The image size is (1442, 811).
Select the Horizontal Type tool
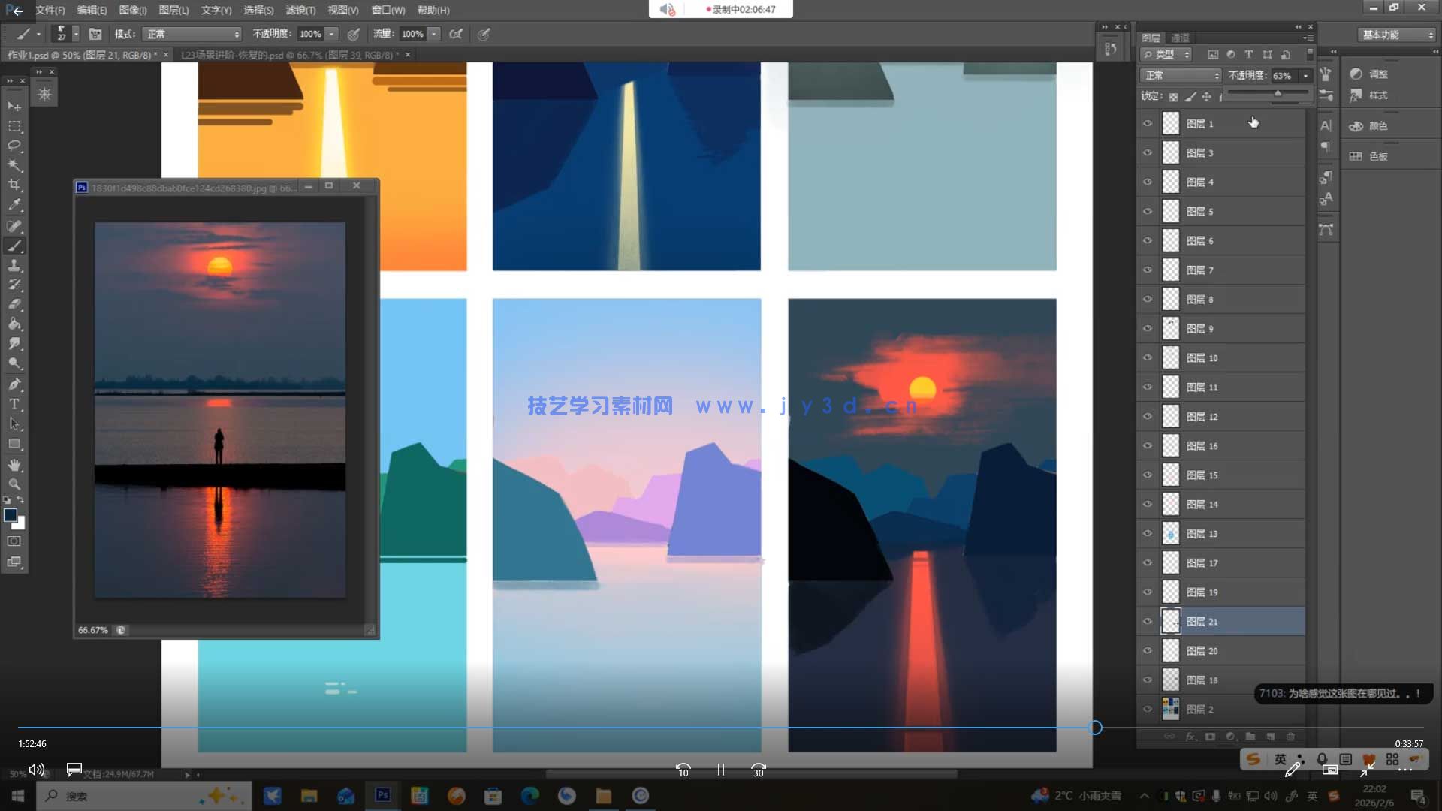(14, 405)
